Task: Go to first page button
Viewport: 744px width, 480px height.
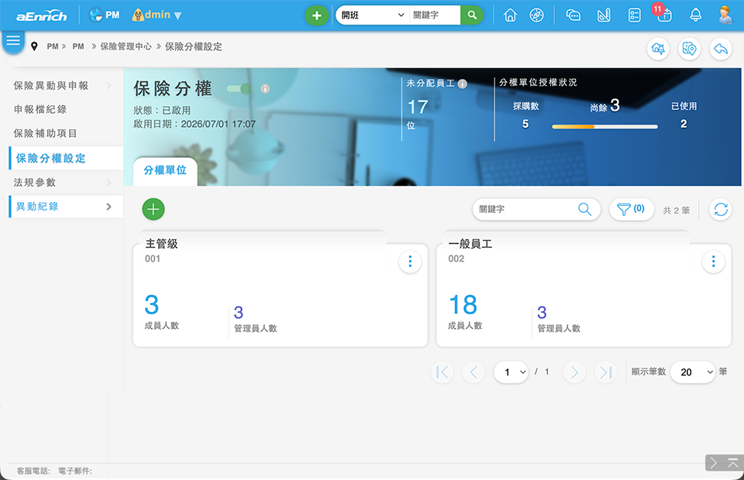Action: point(443,372)
